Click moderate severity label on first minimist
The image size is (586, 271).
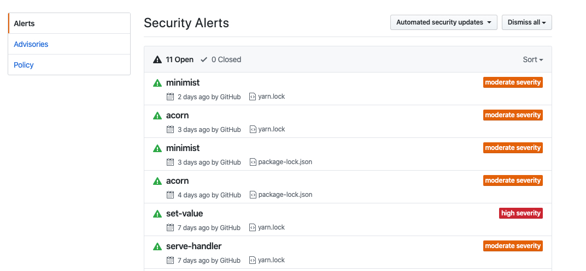(x=512, y=82)
